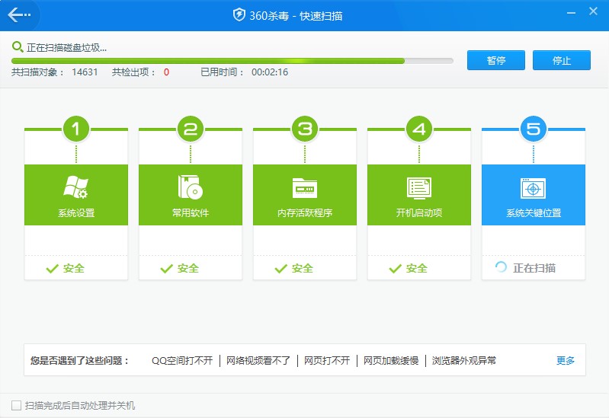Open the 更多 problems link

[566, 361]
